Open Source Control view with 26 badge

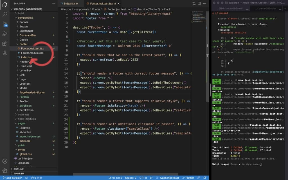[x=5, y=24]
